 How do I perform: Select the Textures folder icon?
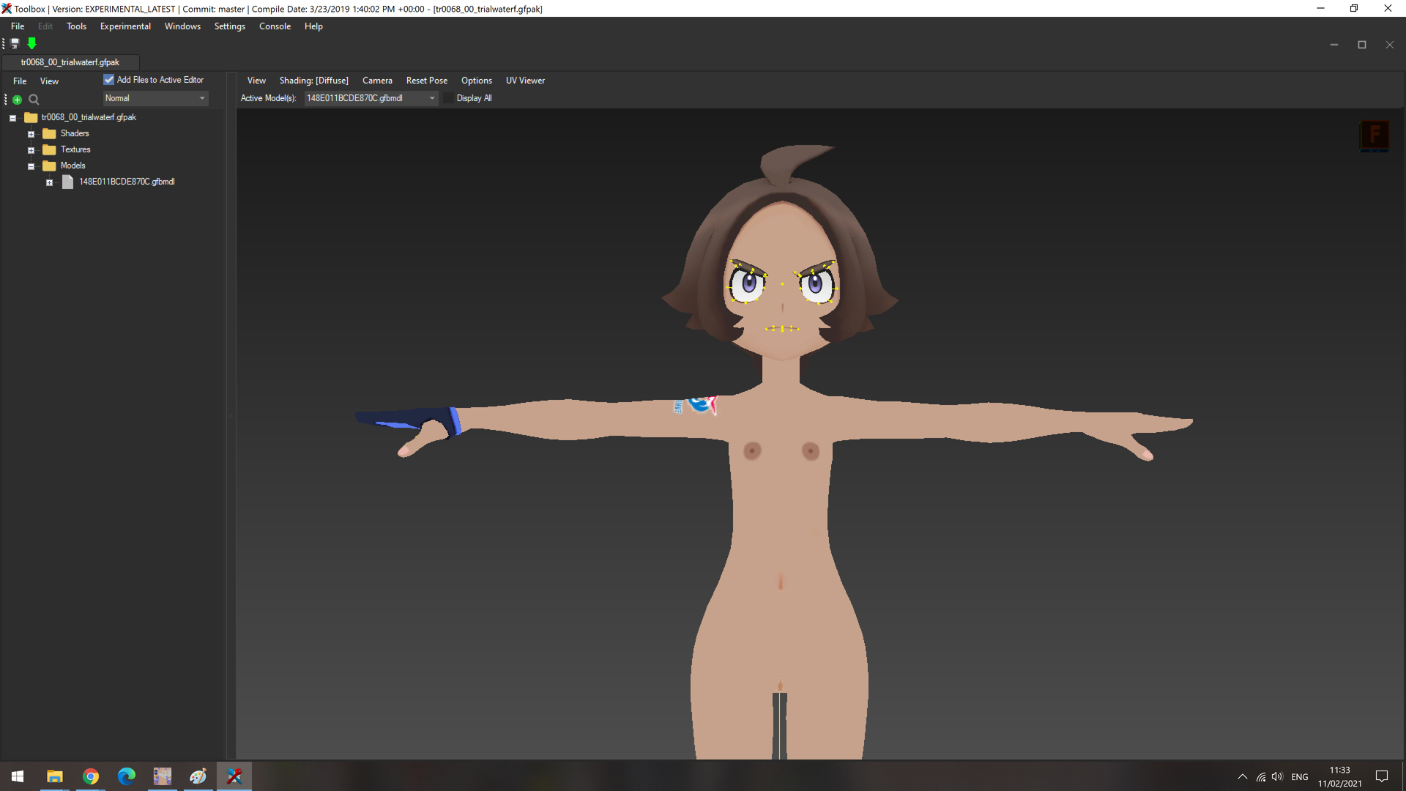click(x=49, y=149)
